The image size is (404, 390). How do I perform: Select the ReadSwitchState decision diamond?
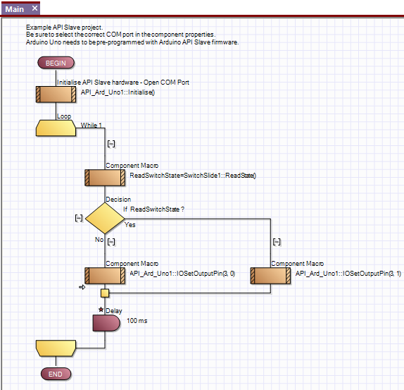(x=105, y=219)
